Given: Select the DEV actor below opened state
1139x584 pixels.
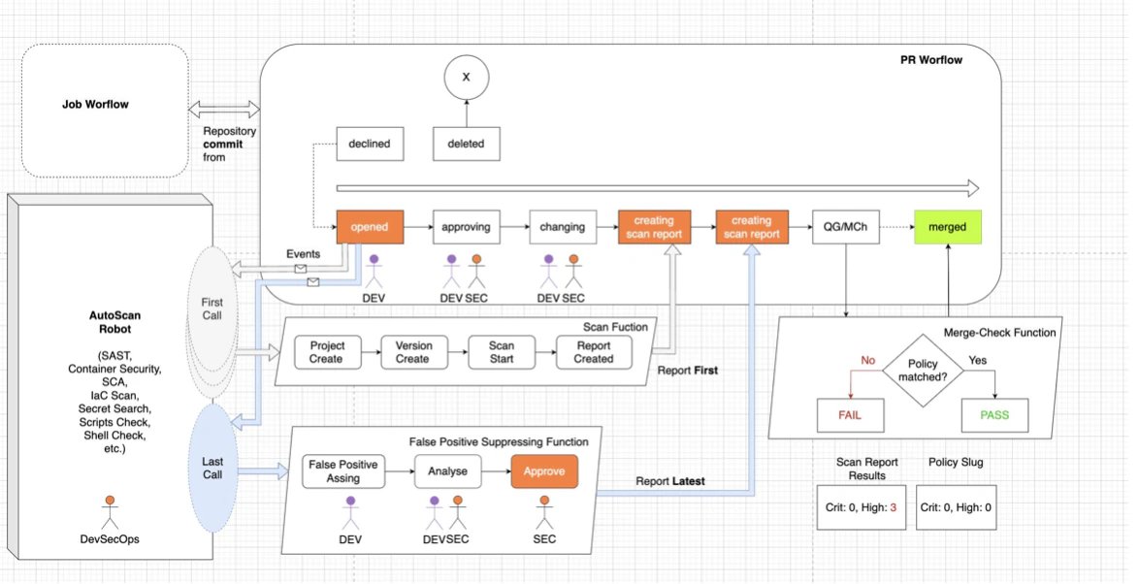Looking at the screenshot, I should pos(374,272).
